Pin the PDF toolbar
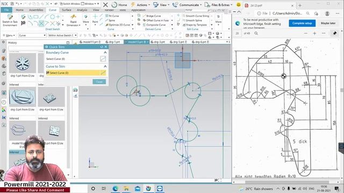344x193 pixels. 335,33
